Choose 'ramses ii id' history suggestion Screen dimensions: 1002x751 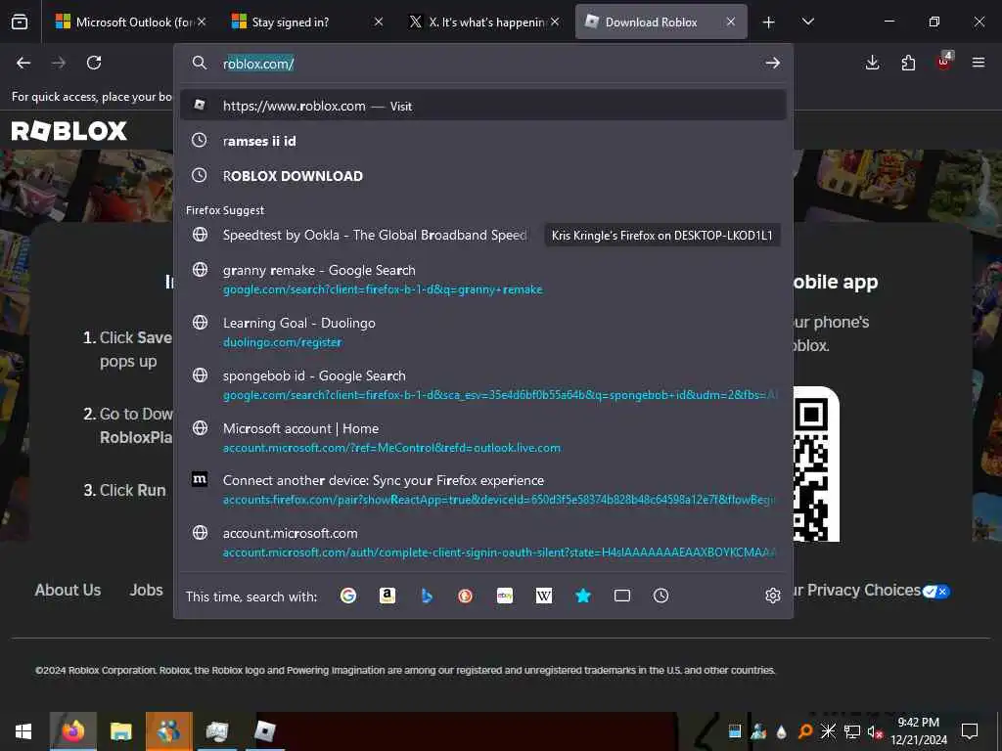pyautogui.click(x=483, y=141)
